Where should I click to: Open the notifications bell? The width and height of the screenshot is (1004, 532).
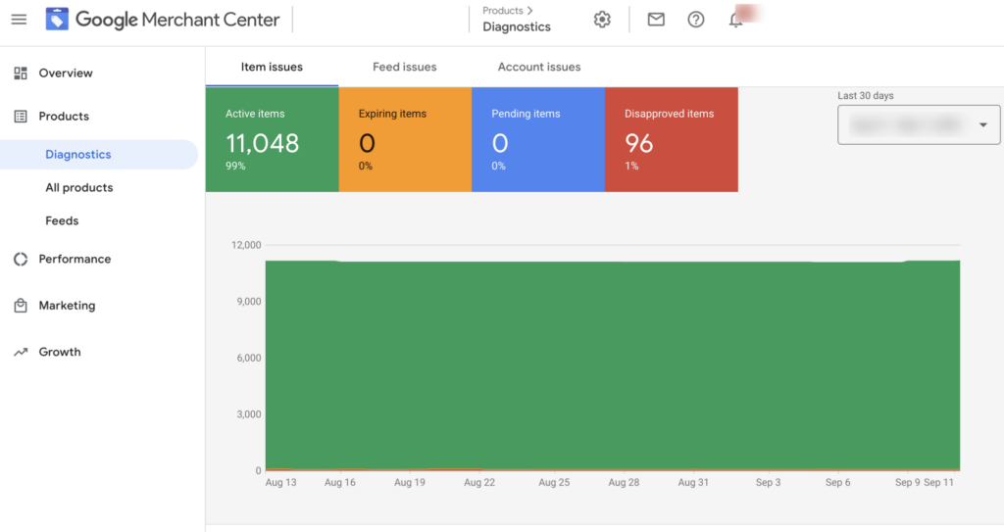pos(736,20)
